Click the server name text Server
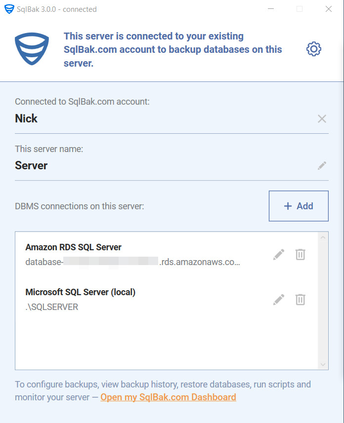Screen dimensions: 344x423 coord(31,165)
